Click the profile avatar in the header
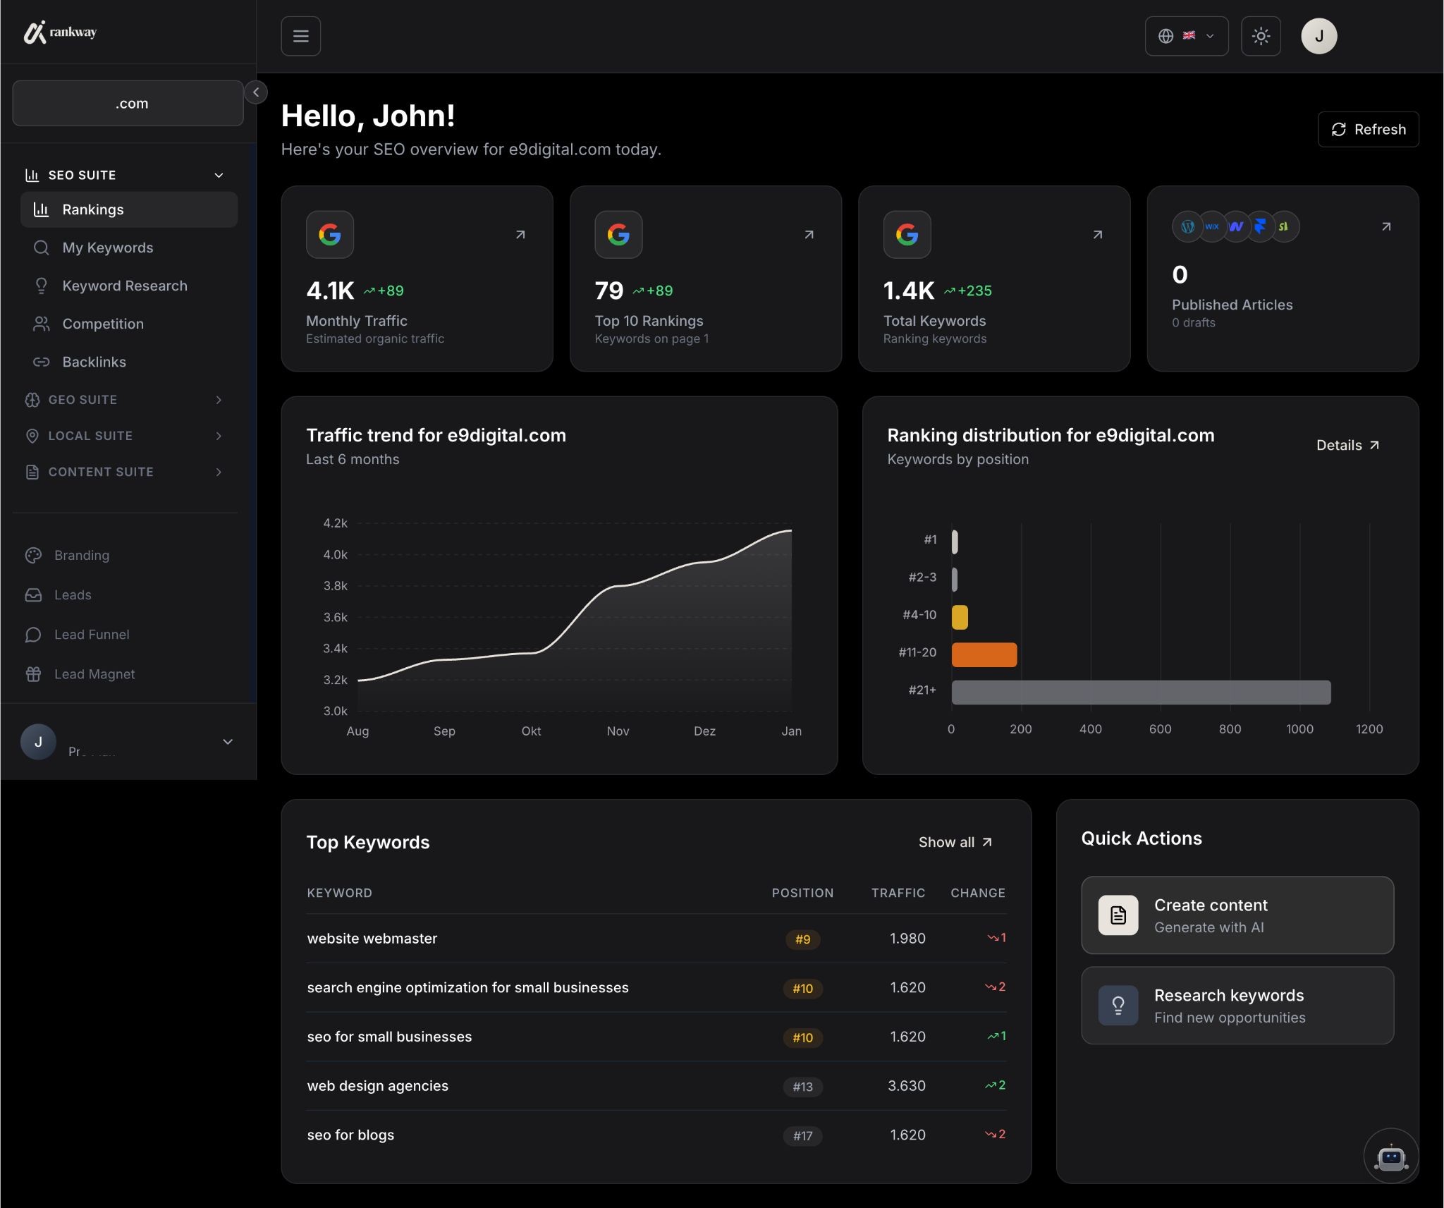Image resolution: width=1444 pixels, height=1208 pixels. [x=1318, y=35]
